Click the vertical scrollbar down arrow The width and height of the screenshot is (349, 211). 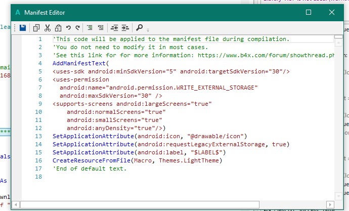coord(338,196)
